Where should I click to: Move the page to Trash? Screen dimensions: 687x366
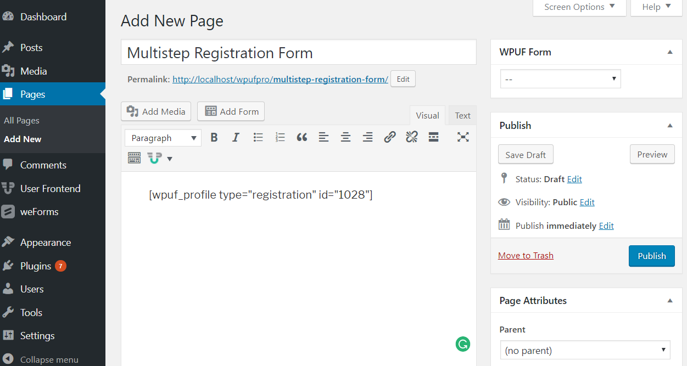coord(526,256)
